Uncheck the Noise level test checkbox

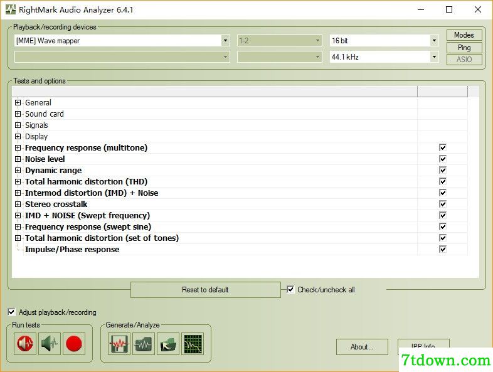[443, 159]
